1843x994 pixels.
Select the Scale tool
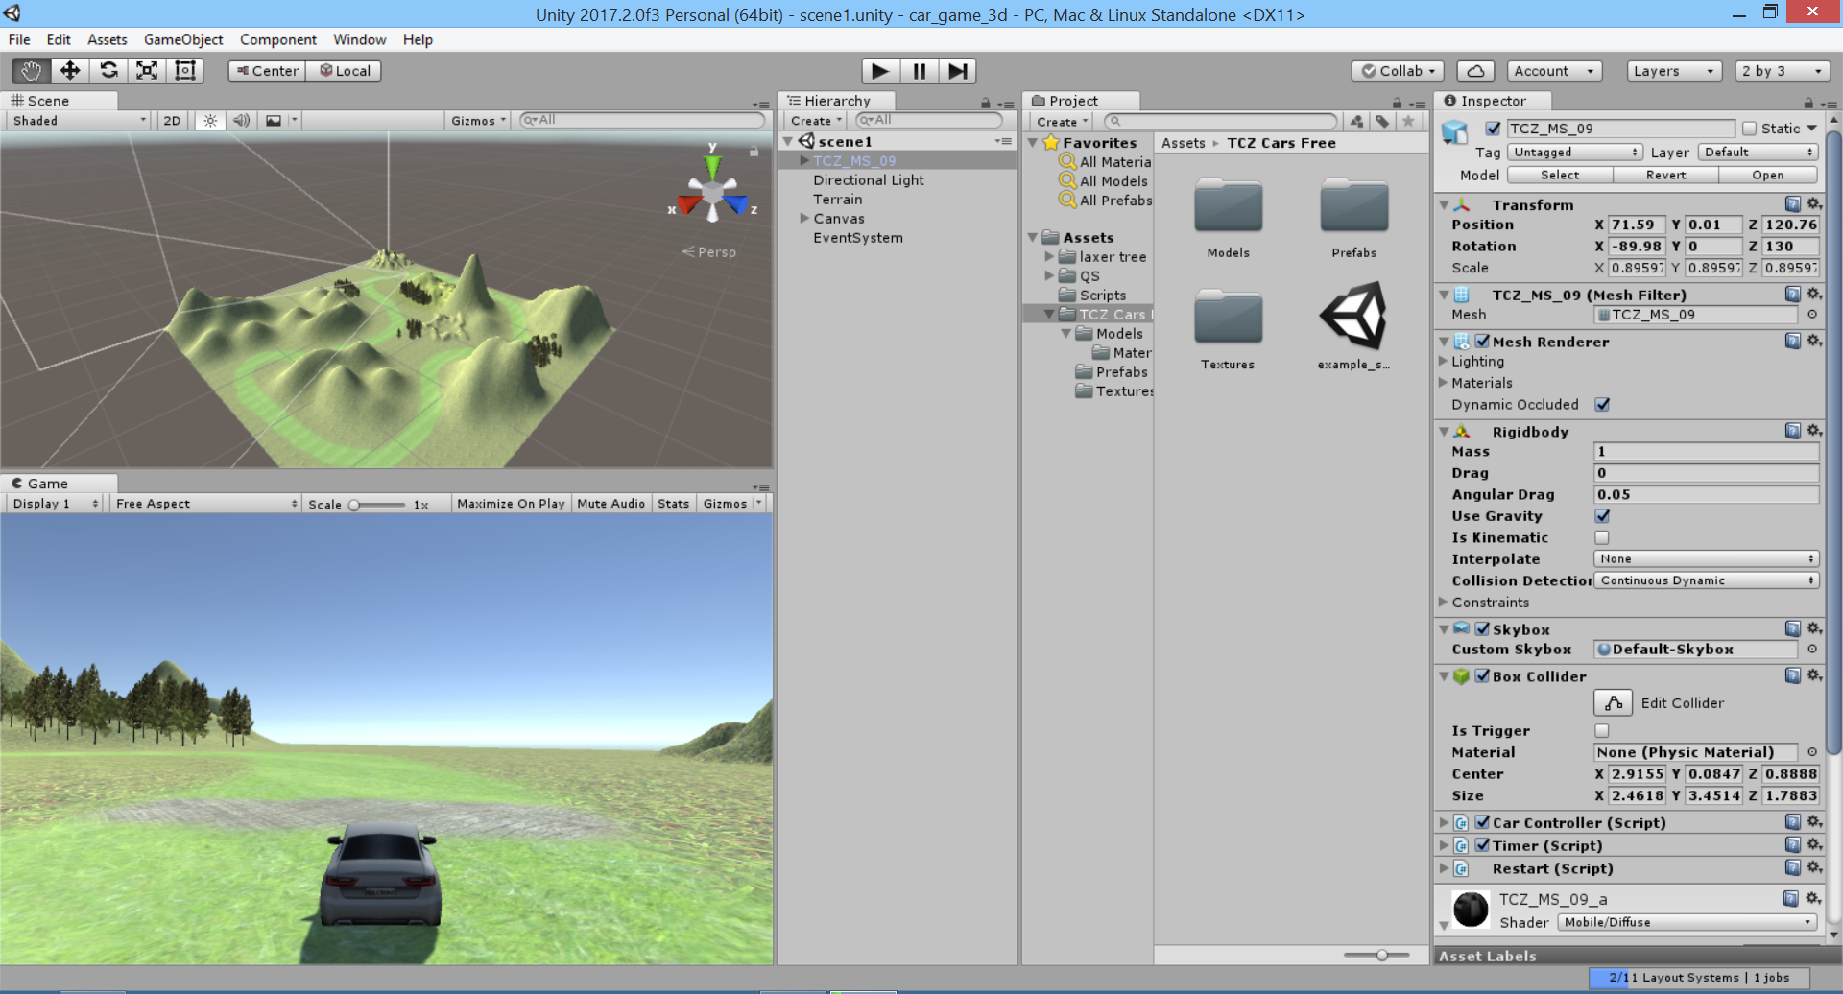click(147, 71)
